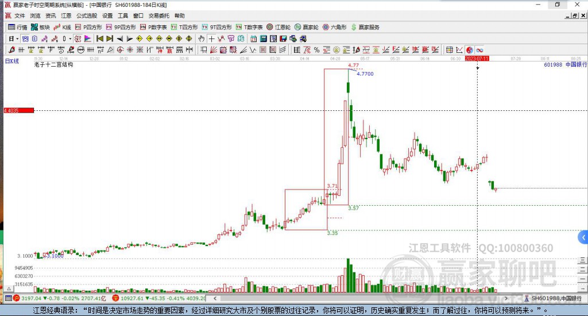Select the crosshair cursor tool
The image size is (588, 316).
[211, 38]
